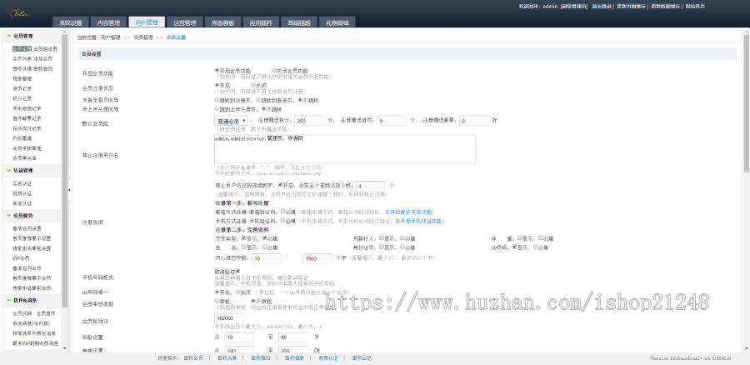Toggle 取消验证 checkbox for phone format
The image size is (750, 365).
click(x=238, y=271)
